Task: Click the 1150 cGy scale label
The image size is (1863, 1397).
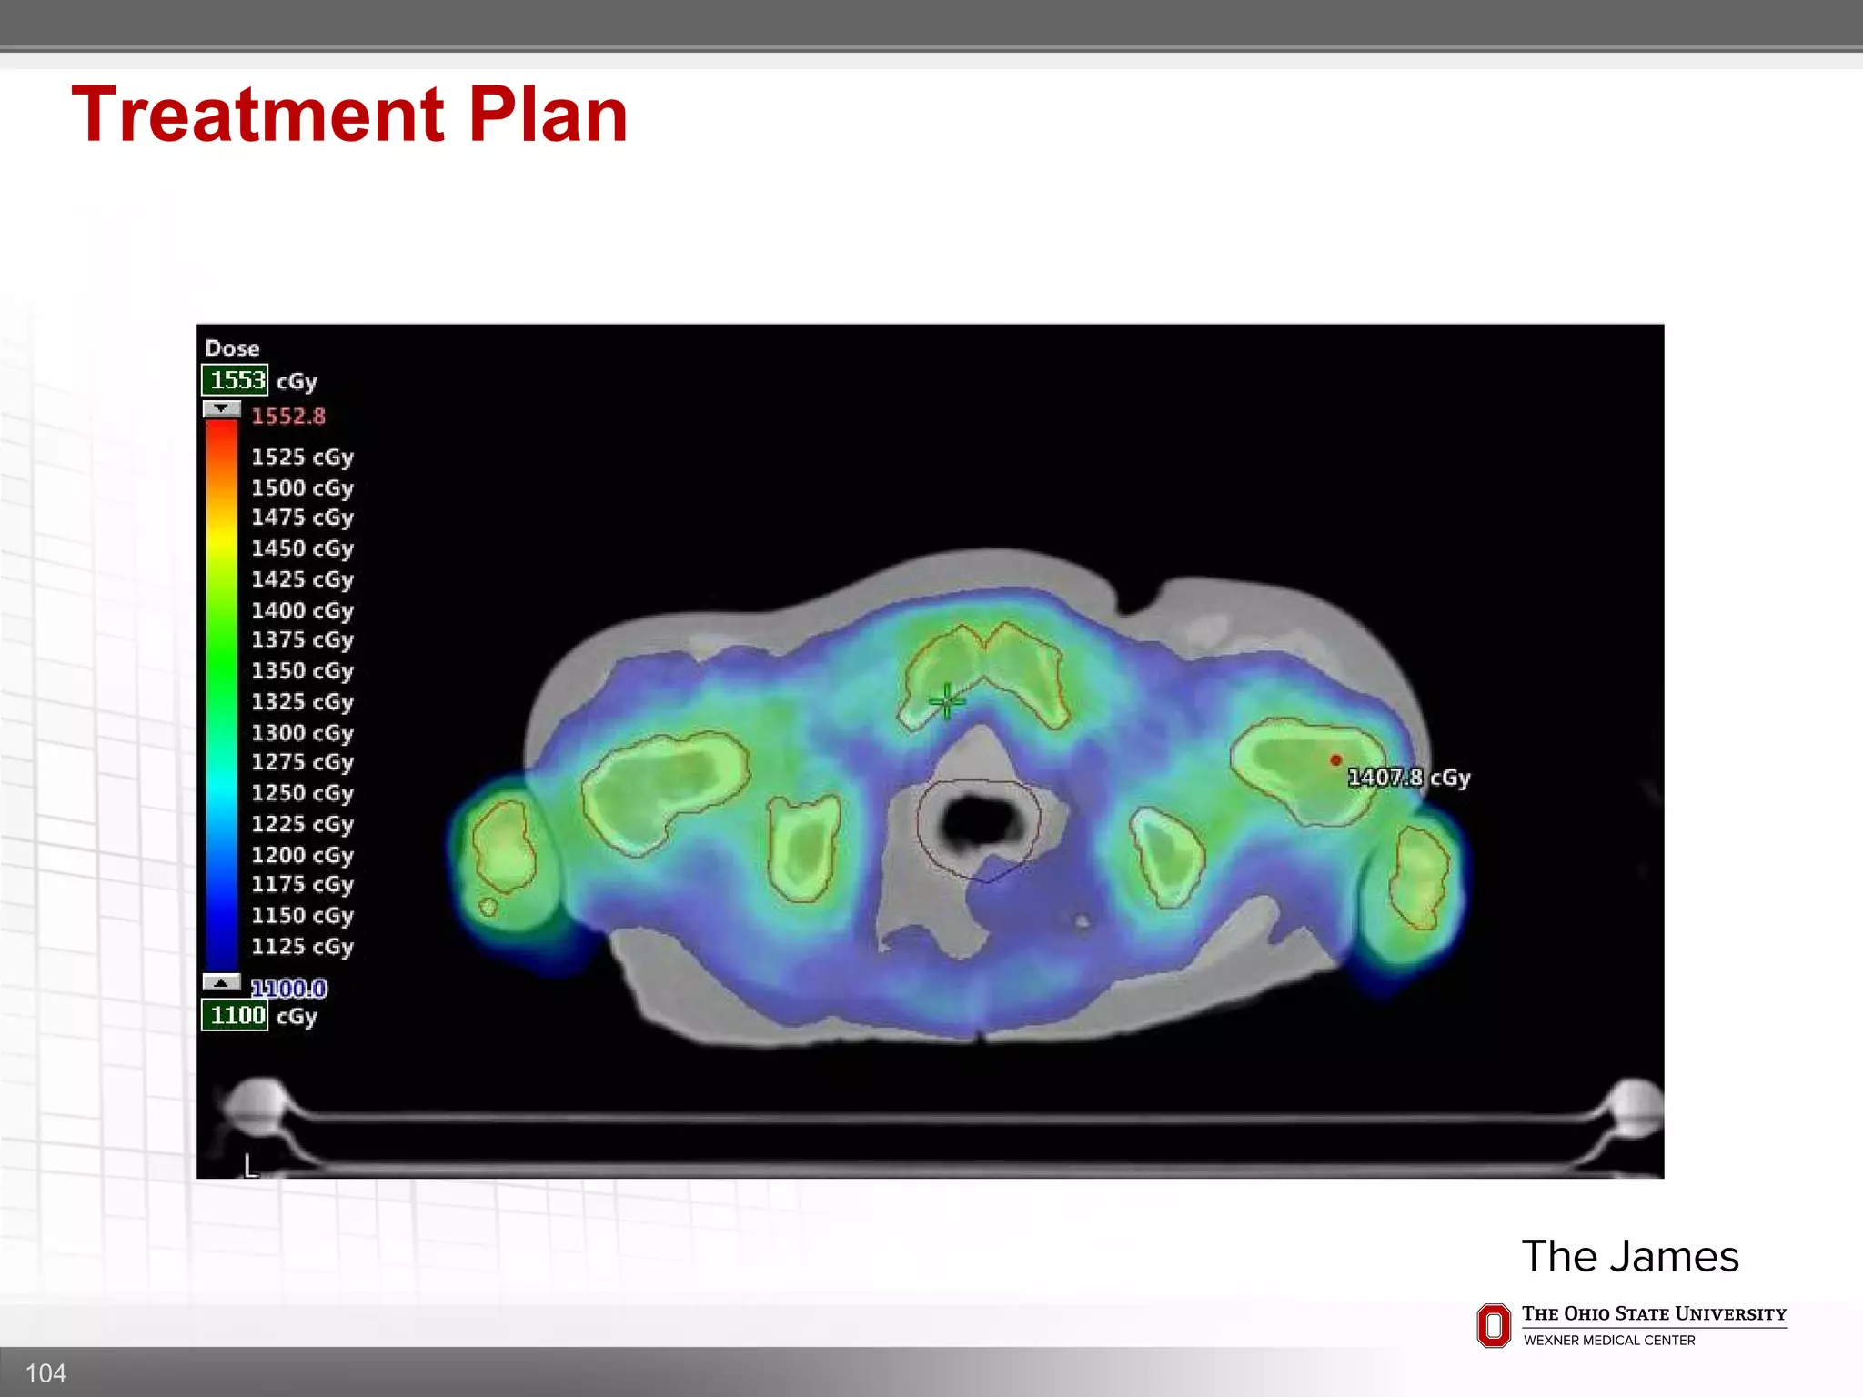Action: click(x=302, y=916)
